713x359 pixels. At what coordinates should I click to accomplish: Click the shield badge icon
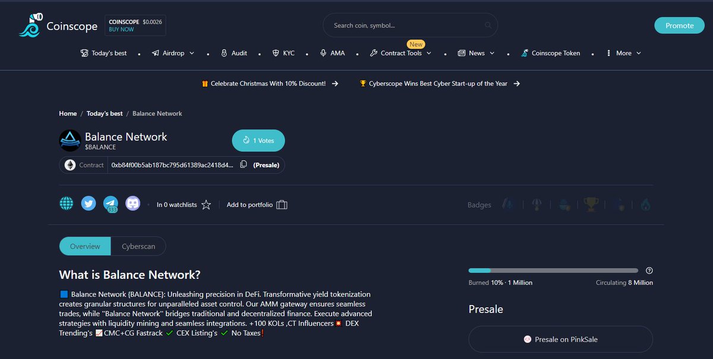pos(619,205)
